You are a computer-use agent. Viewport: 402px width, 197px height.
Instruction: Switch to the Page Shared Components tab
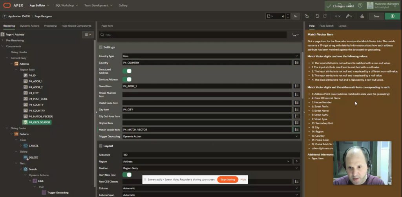click(x=77, y=26)
